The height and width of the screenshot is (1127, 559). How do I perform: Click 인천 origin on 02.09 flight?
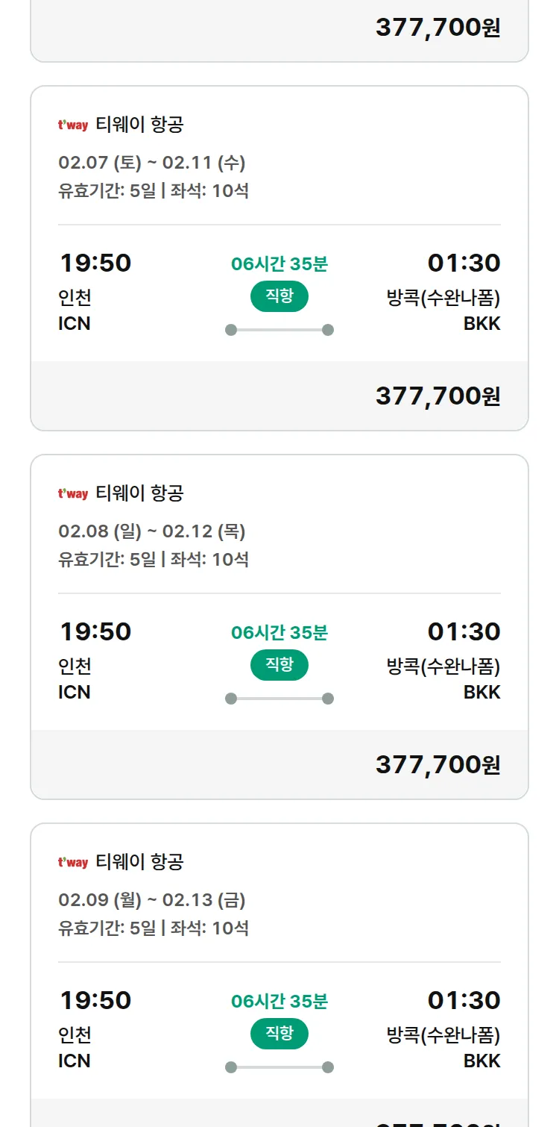(x=75, y=1034)
